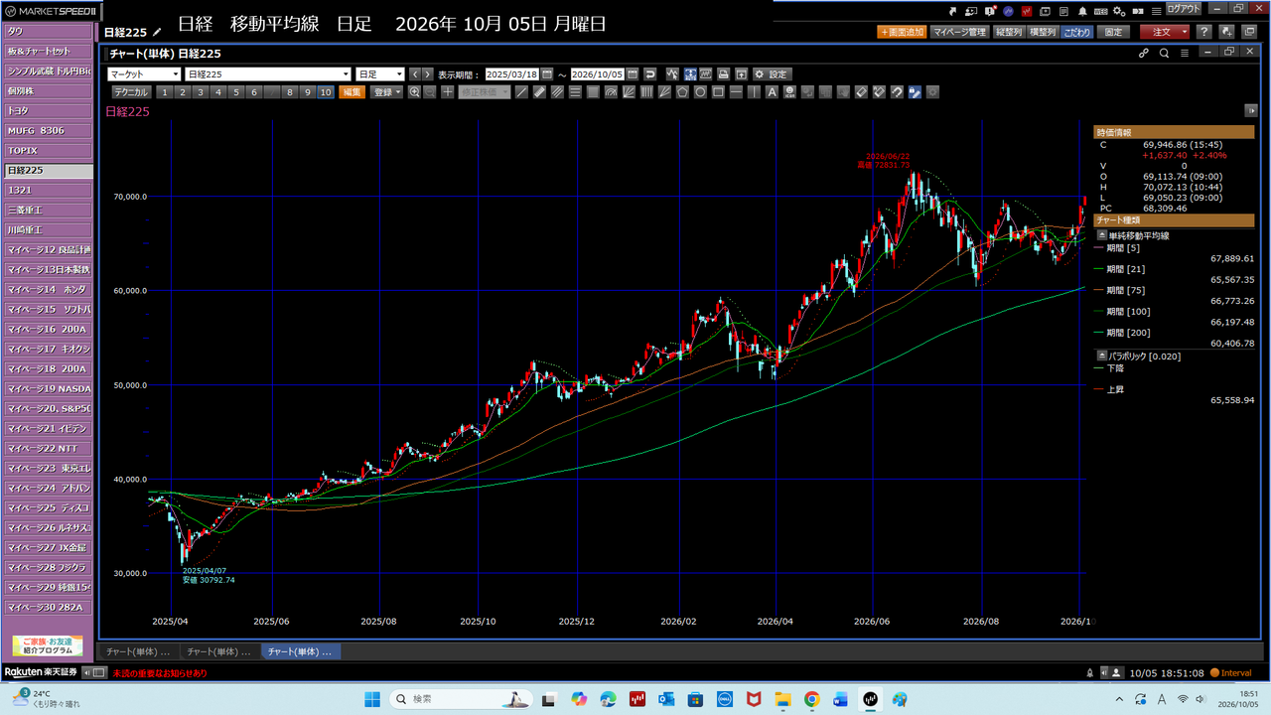Open the Windows Start menu
This screenshot has width=1271, height=715.
[x=373, y=699]
